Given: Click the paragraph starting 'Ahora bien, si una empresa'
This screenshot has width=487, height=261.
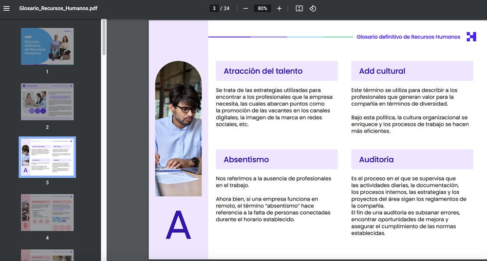Looking at the screenshot, I should (273, 209).
